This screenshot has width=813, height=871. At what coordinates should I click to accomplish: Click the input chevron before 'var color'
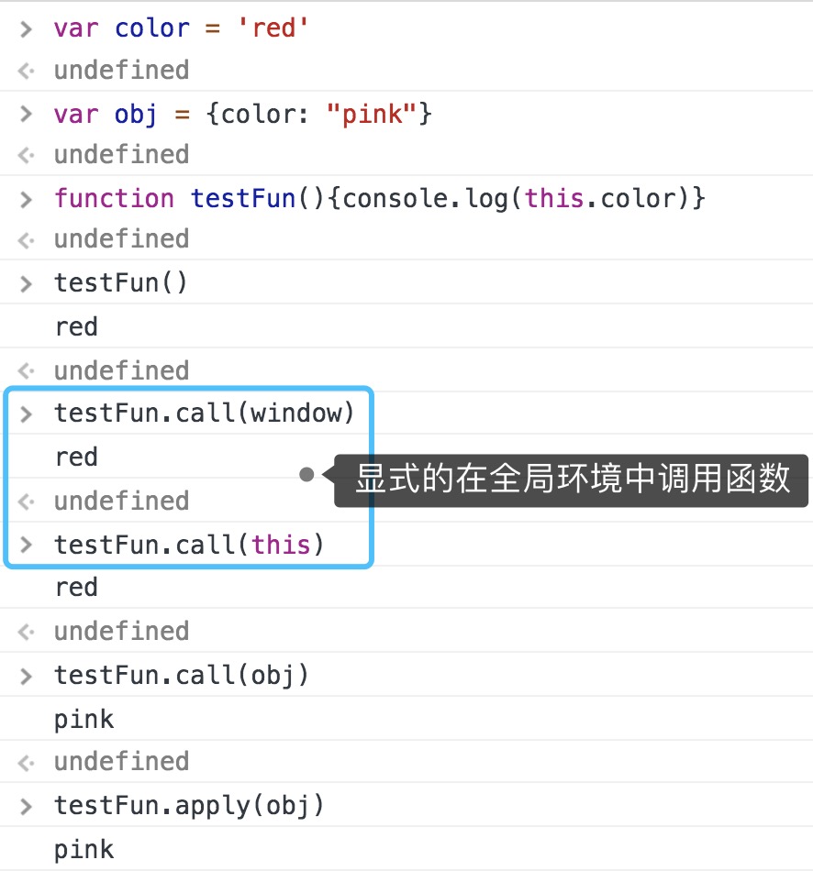27,28
